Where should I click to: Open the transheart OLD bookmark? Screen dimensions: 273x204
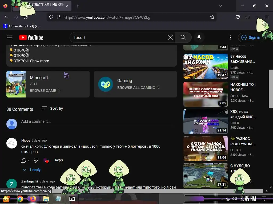(22, 26)
